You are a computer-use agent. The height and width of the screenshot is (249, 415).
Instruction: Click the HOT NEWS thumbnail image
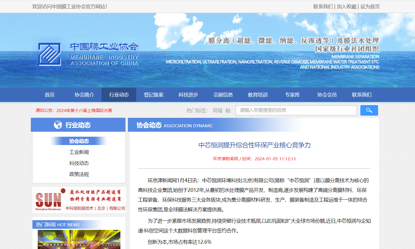tap(79, 240)
